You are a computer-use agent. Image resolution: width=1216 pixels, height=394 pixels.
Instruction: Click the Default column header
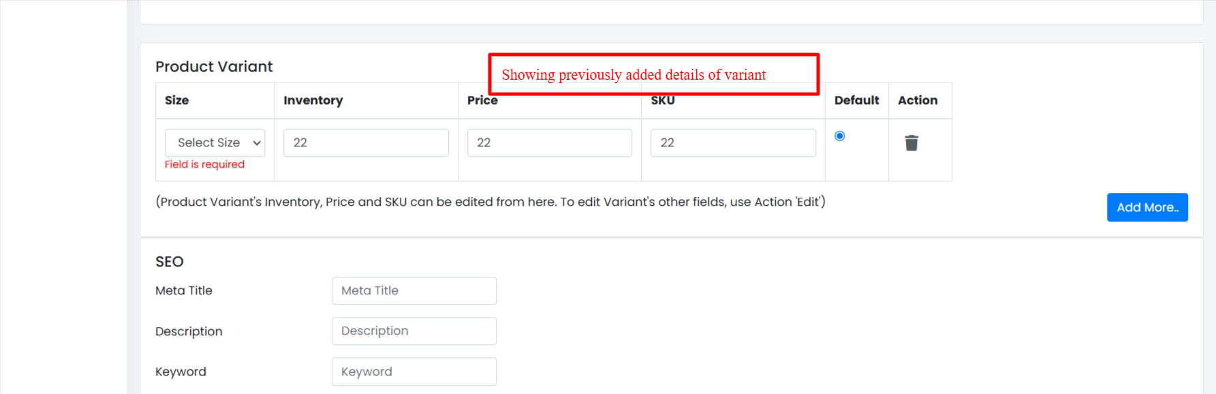coord(856,100)
